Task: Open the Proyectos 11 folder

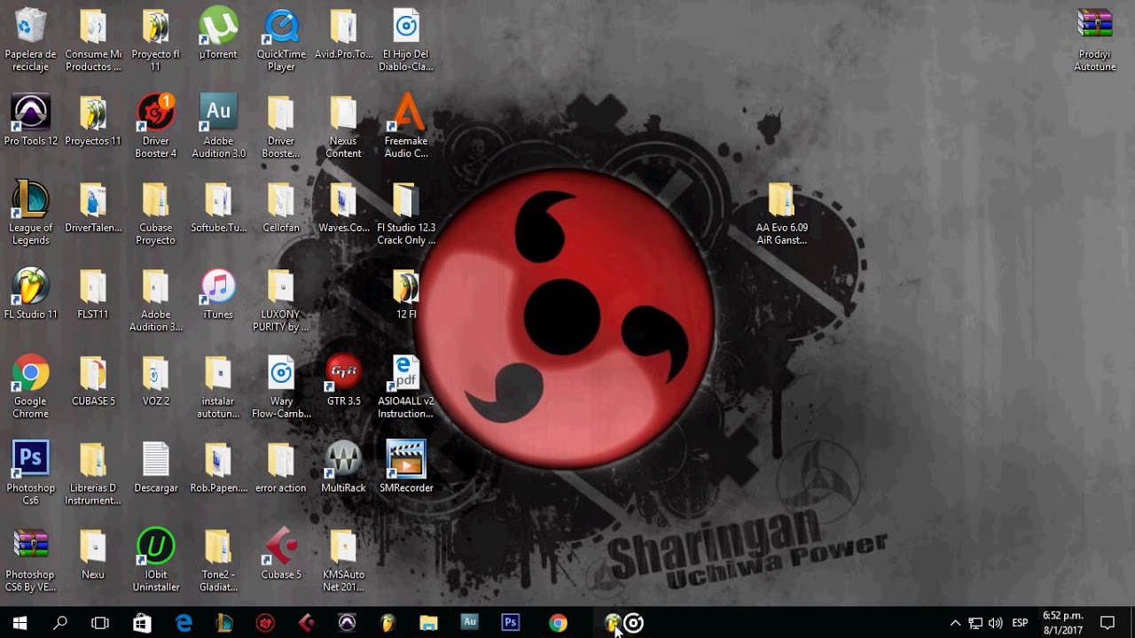Action: point(93,121)
